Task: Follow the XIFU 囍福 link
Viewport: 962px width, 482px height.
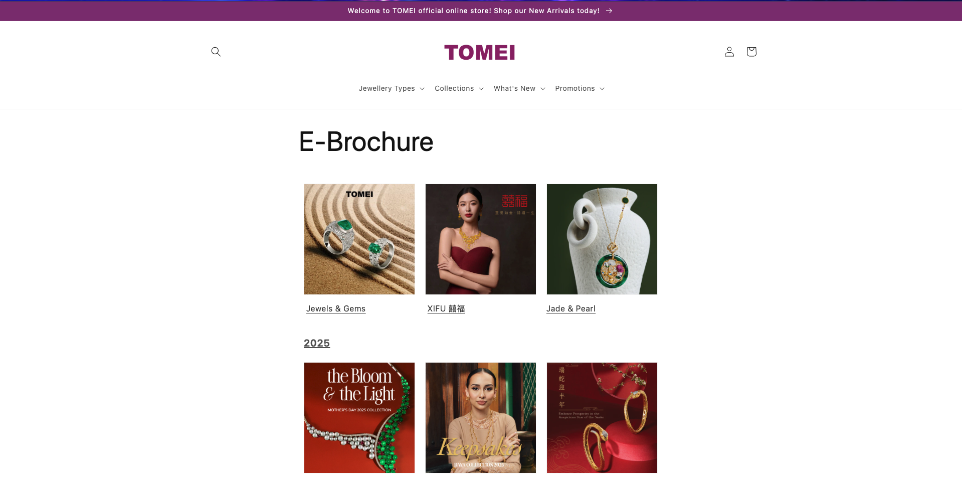Action: 446,309
